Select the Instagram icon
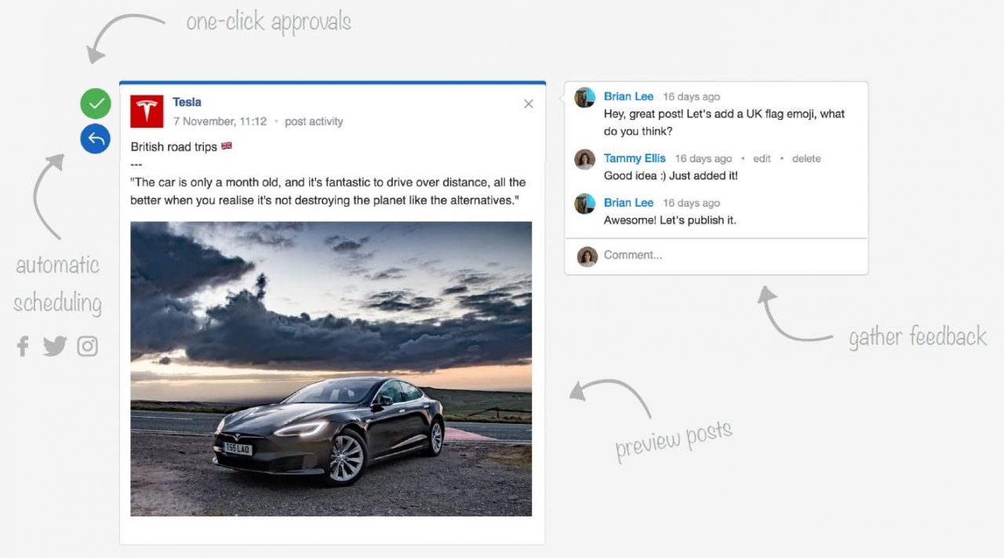 pos(87,346)
